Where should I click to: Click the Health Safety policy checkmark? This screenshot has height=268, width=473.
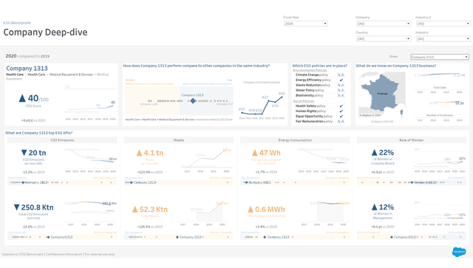pos(341,106)
